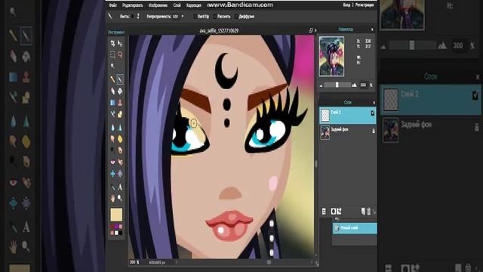Open the Файл menu
The width and height of the screenshot is (483, 272).
click(112, 5)
